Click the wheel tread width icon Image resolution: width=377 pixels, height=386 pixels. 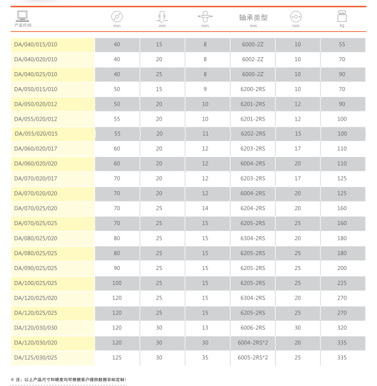click(x=162, y=17)
